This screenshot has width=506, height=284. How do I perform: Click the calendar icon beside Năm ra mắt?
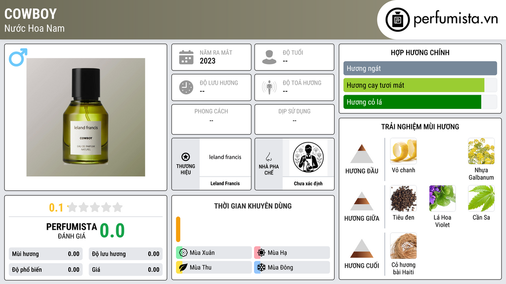[x=186, y=57]
